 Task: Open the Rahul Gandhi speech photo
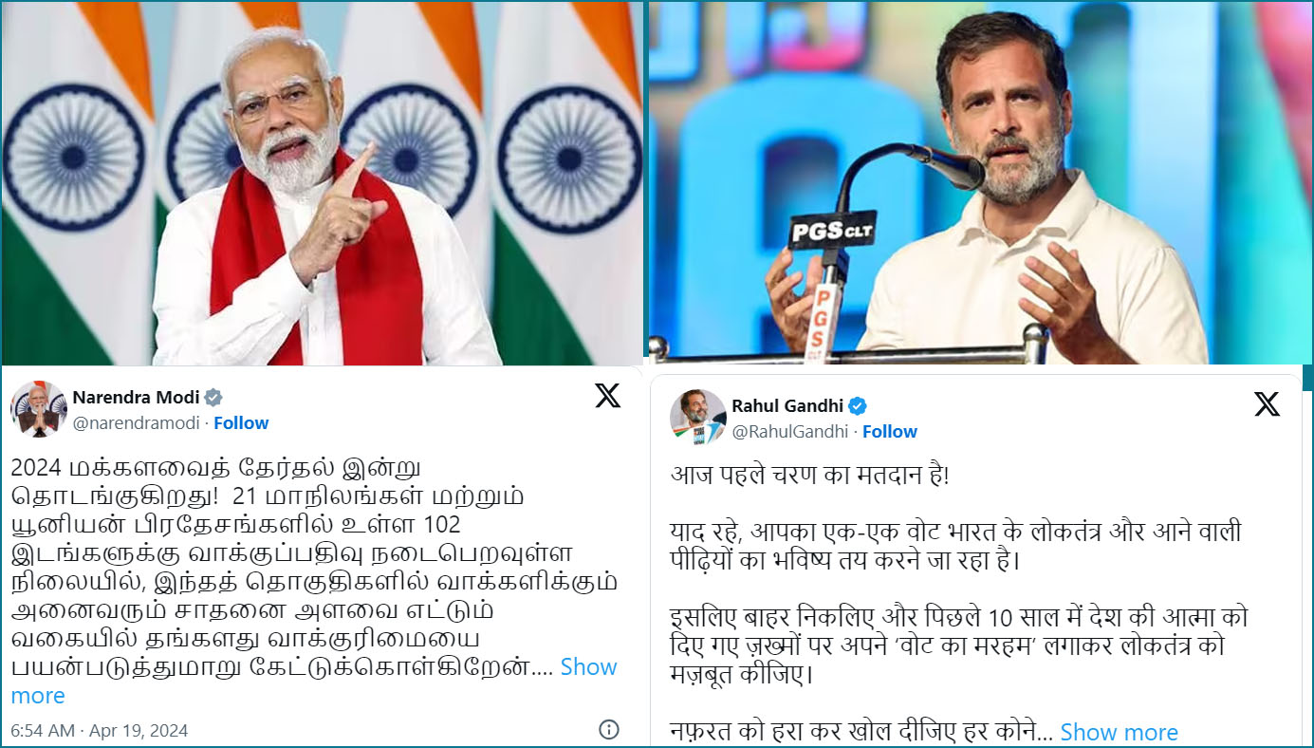tap(979, 182)
